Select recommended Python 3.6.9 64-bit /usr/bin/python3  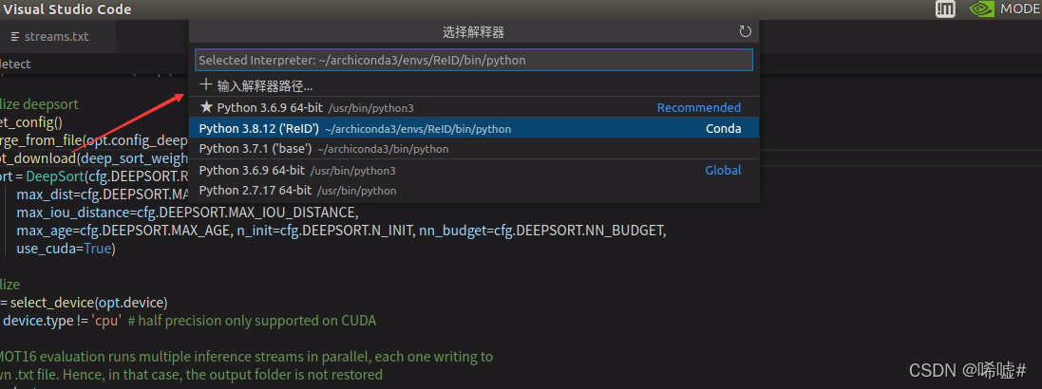coord(474,107)
